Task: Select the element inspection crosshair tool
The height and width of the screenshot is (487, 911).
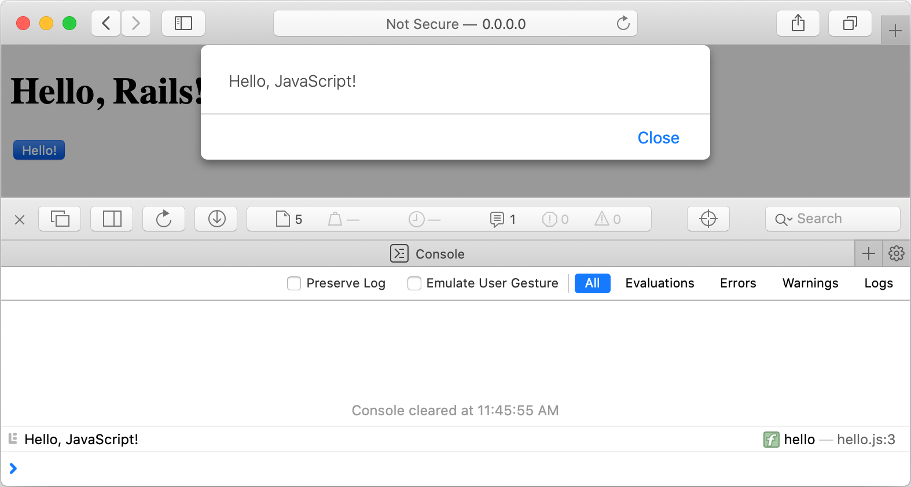Action: (x=708, y=219)
